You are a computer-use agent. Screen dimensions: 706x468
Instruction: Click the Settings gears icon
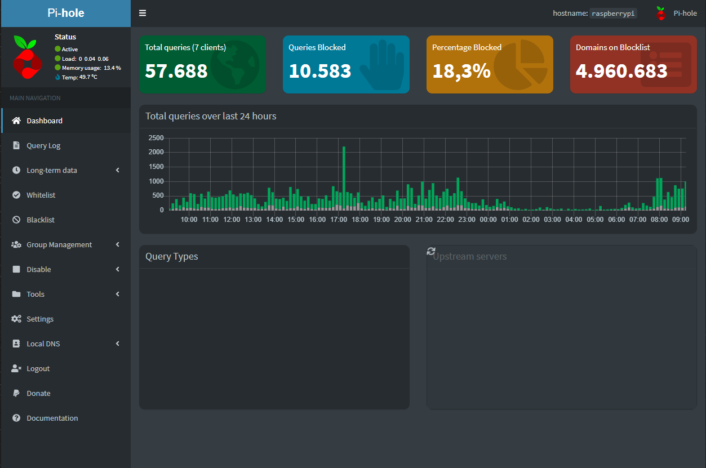point(16,319)
